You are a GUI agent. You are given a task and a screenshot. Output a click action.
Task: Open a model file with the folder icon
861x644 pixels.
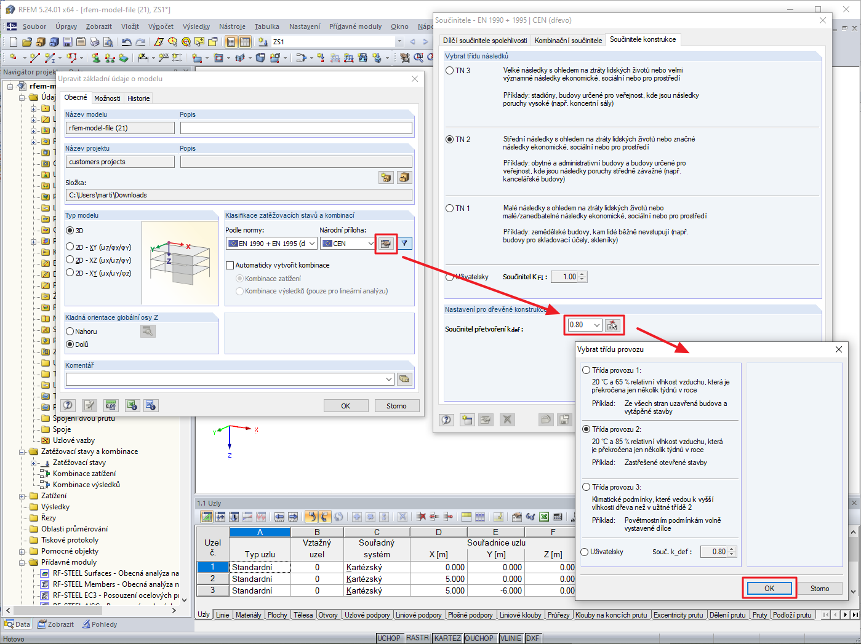point(26,42)
